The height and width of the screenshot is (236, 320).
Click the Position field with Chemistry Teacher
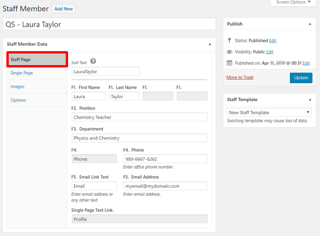tap(140, 117)
